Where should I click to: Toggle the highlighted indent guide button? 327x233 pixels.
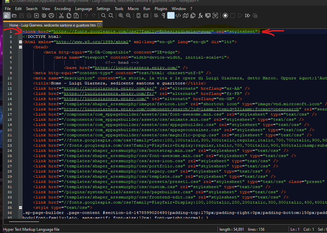(171, 16)
